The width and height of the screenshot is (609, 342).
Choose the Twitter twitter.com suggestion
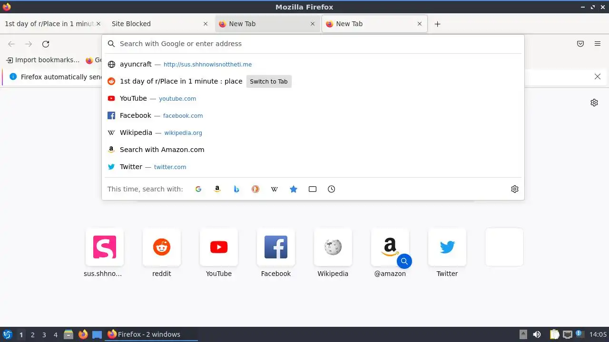(313, 167)
